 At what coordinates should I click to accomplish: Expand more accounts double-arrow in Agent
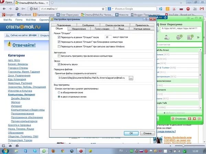[198, 37]
